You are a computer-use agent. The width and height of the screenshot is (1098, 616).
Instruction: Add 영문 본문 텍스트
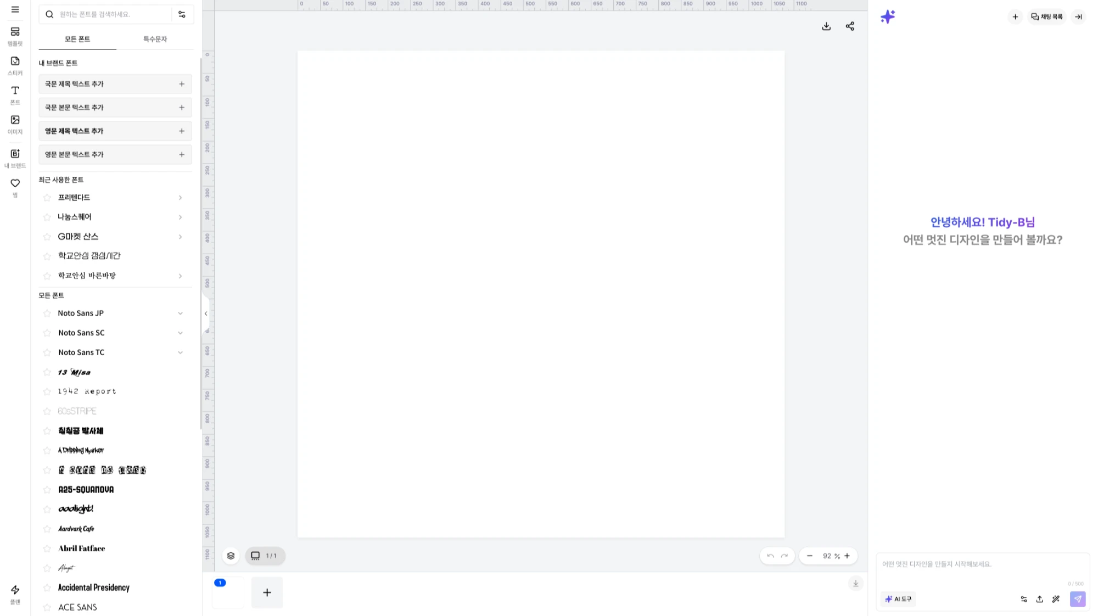115,155
